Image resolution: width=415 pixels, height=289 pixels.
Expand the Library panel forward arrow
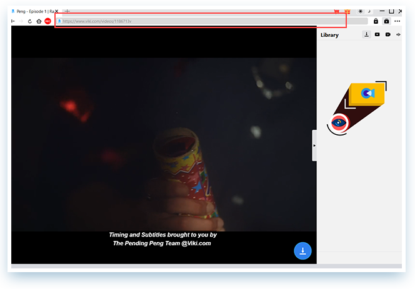click(398, 34)
